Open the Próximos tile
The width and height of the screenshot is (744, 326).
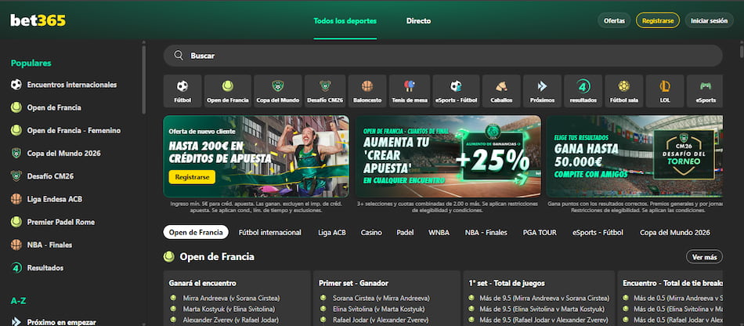point(543,91)
